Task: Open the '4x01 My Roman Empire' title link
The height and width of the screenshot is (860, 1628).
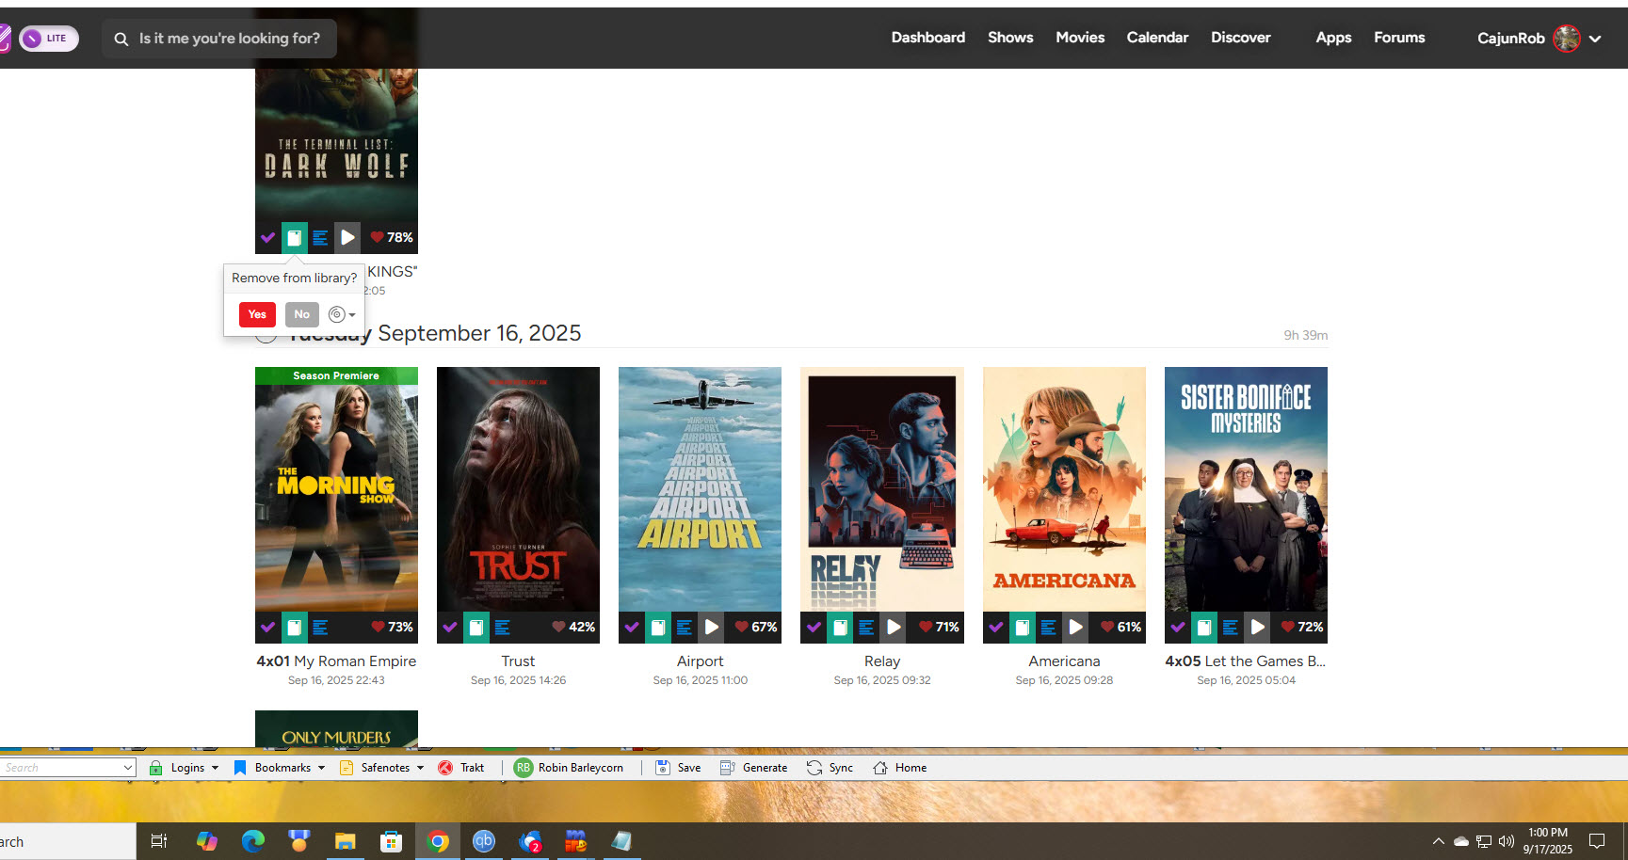Action: (x=336, y=661)
